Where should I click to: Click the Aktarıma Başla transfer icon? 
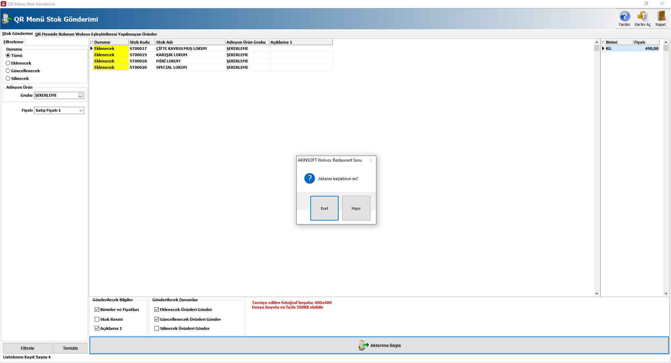pyautogui.click(x=363, y=345)
